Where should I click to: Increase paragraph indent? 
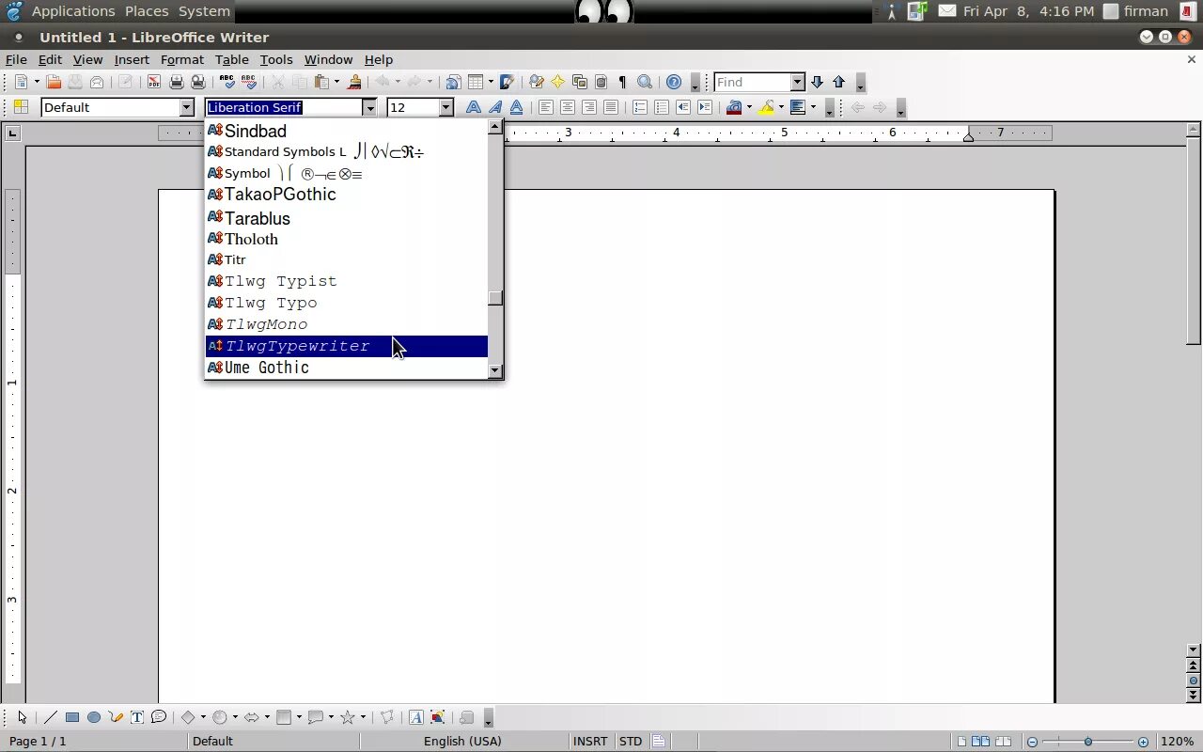[x=705, y=107]
